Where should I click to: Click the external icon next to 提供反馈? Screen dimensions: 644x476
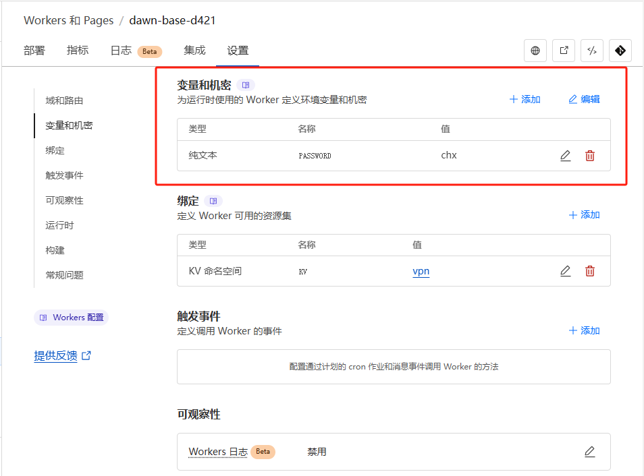[86, 355]
